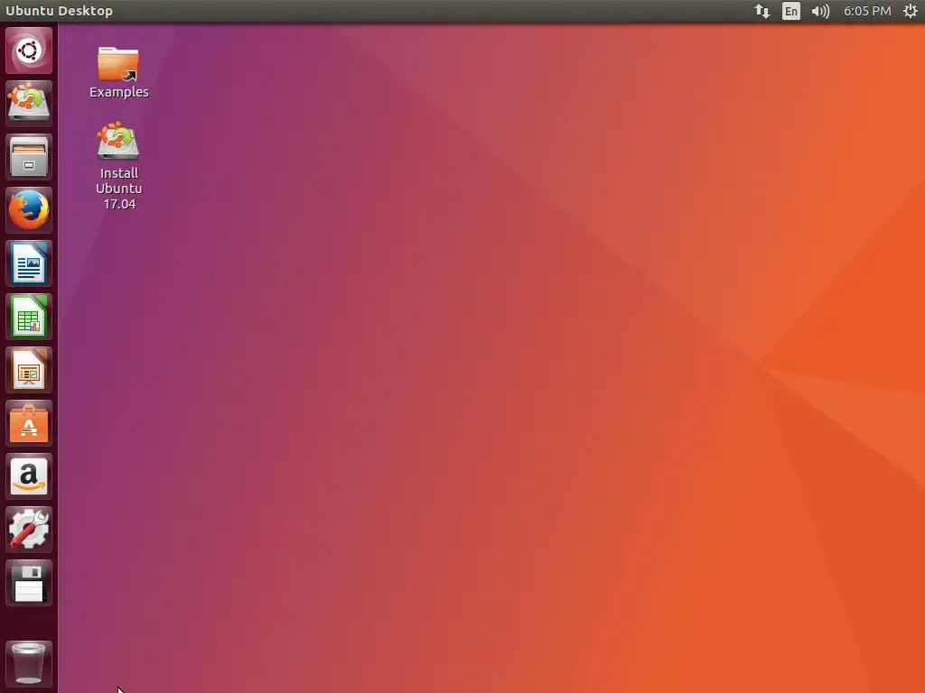This screenshot has height=693, width=925.
Task: Click the Install Ubuntu 17.04 label
Action: point(119,189)
